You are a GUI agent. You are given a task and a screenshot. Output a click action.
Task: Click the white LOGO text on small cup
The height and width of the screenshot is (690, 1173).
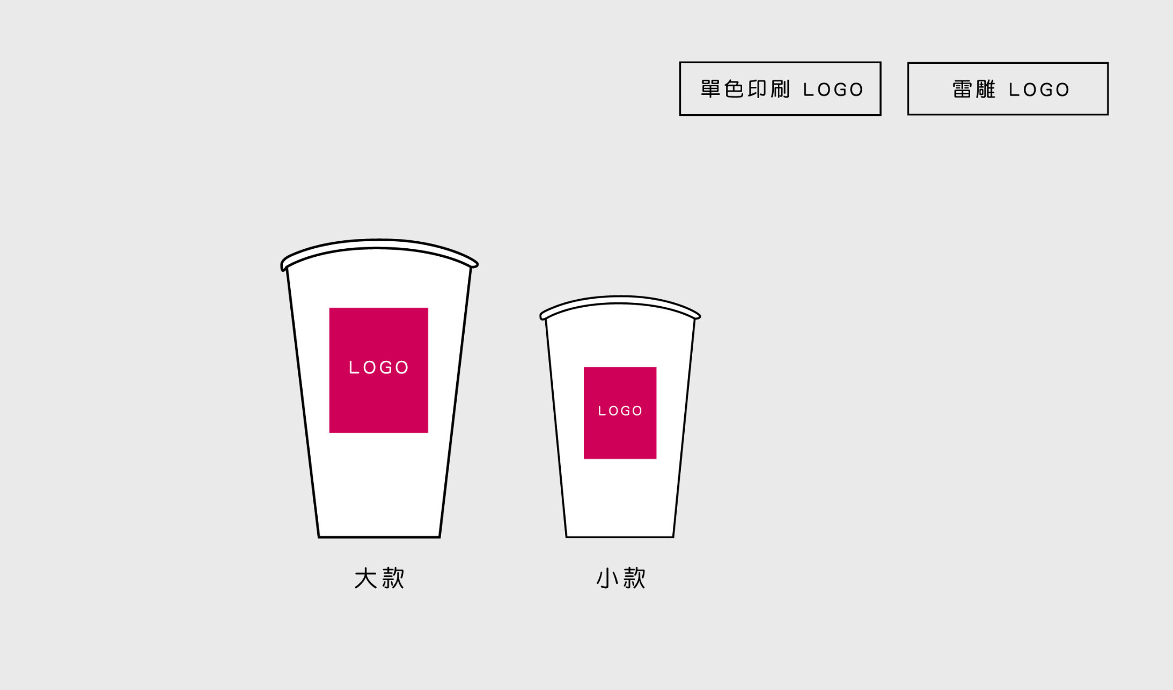[x=620, y=411]
